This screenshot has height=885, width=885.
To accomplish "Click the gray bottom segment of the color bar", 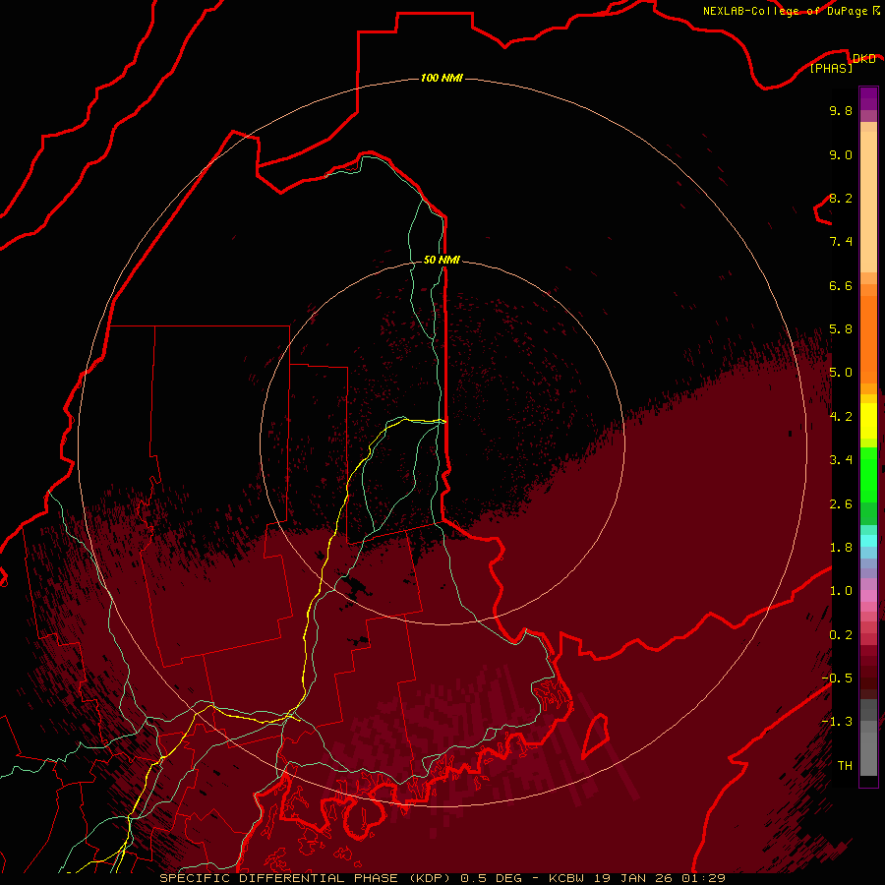I will click(x=868, y=753).
